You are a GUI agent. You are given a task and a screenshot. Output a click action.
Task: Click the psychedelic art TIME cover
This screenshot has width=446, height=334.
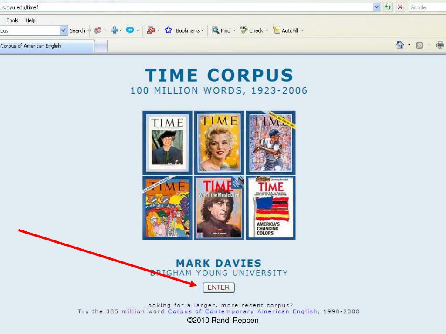pyautogui.click(x=167, y=208)
